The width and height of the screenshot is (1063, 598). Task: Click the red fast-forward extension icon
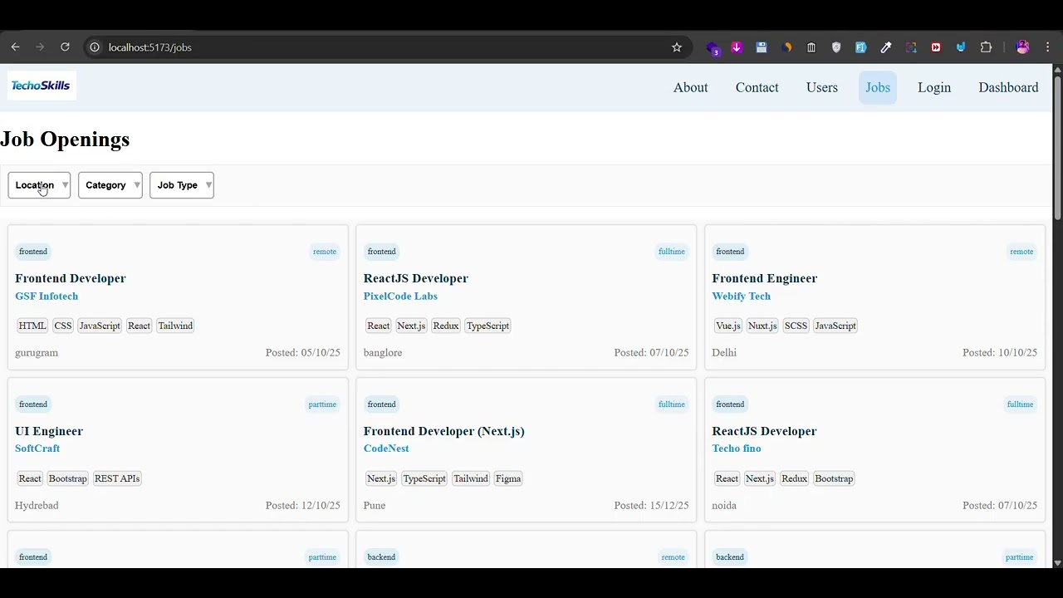(936, 47)
